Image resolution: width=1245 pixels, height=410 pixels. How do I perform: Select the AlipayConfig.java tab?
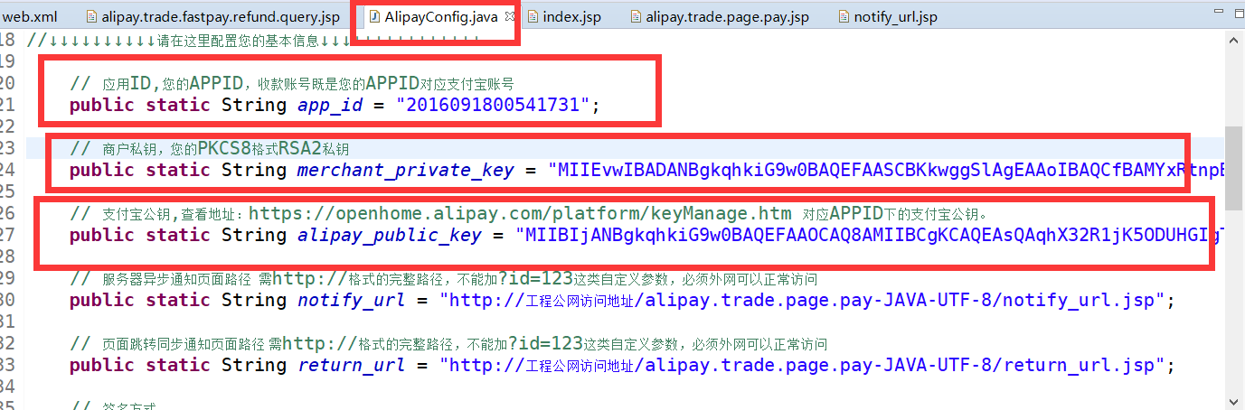(x=440, y=16)
